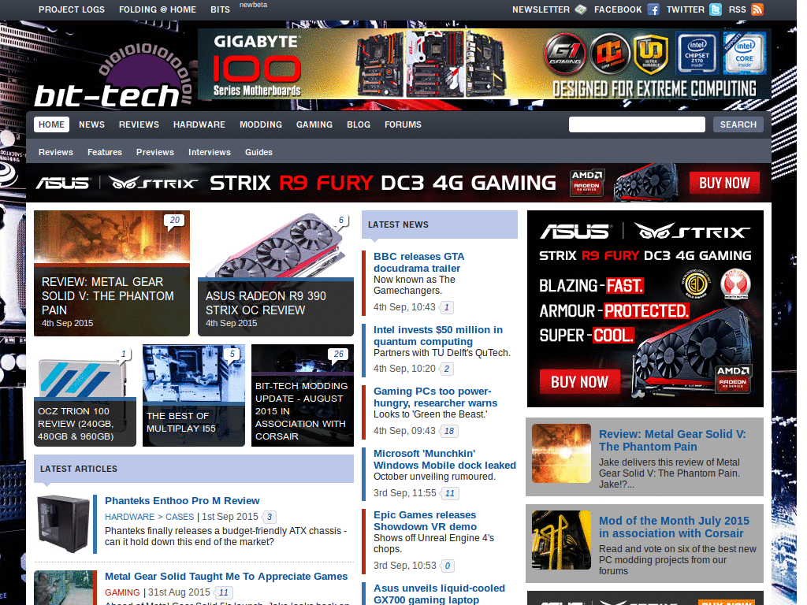
Task: Open Microsoft 'Munchkin' dock leaked headline
Action: click(444, 459)
